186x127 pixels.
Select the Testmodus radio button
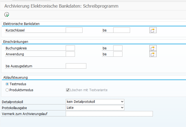[7, 84]
